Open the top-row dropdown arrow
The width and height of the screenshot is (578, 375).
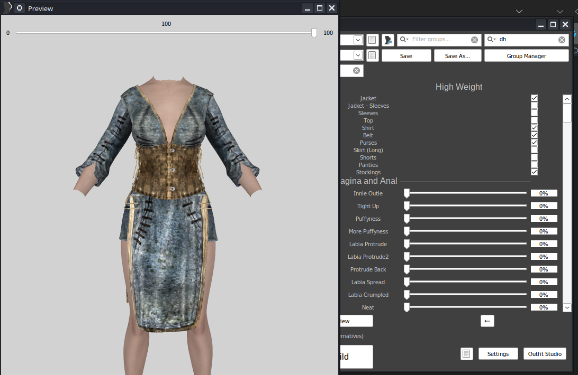(x=358, y=40)
